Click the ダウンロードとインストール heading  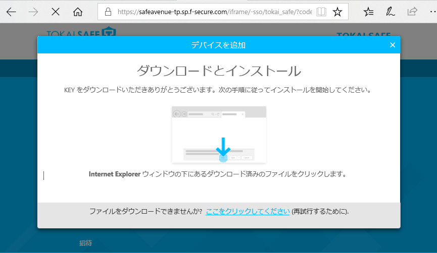point(219,71)
